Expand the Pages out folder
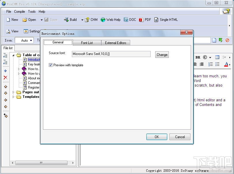 click(14, 92)
